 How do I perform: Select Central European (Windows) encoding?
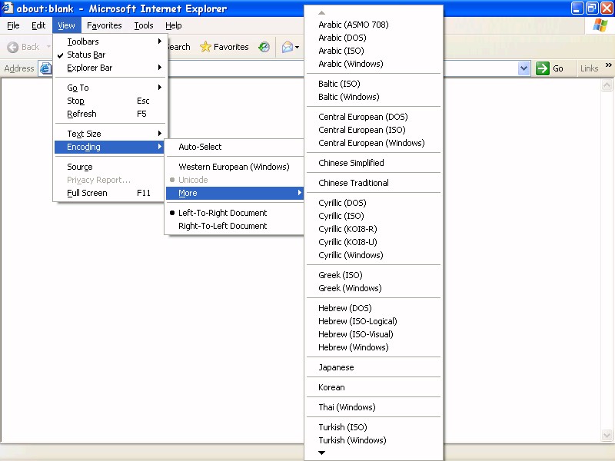point(374,143)
